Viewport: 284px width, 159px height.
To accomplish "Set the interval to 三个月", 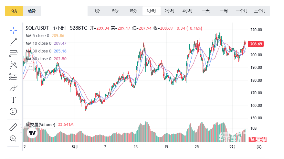I will [x=260, y=11].
